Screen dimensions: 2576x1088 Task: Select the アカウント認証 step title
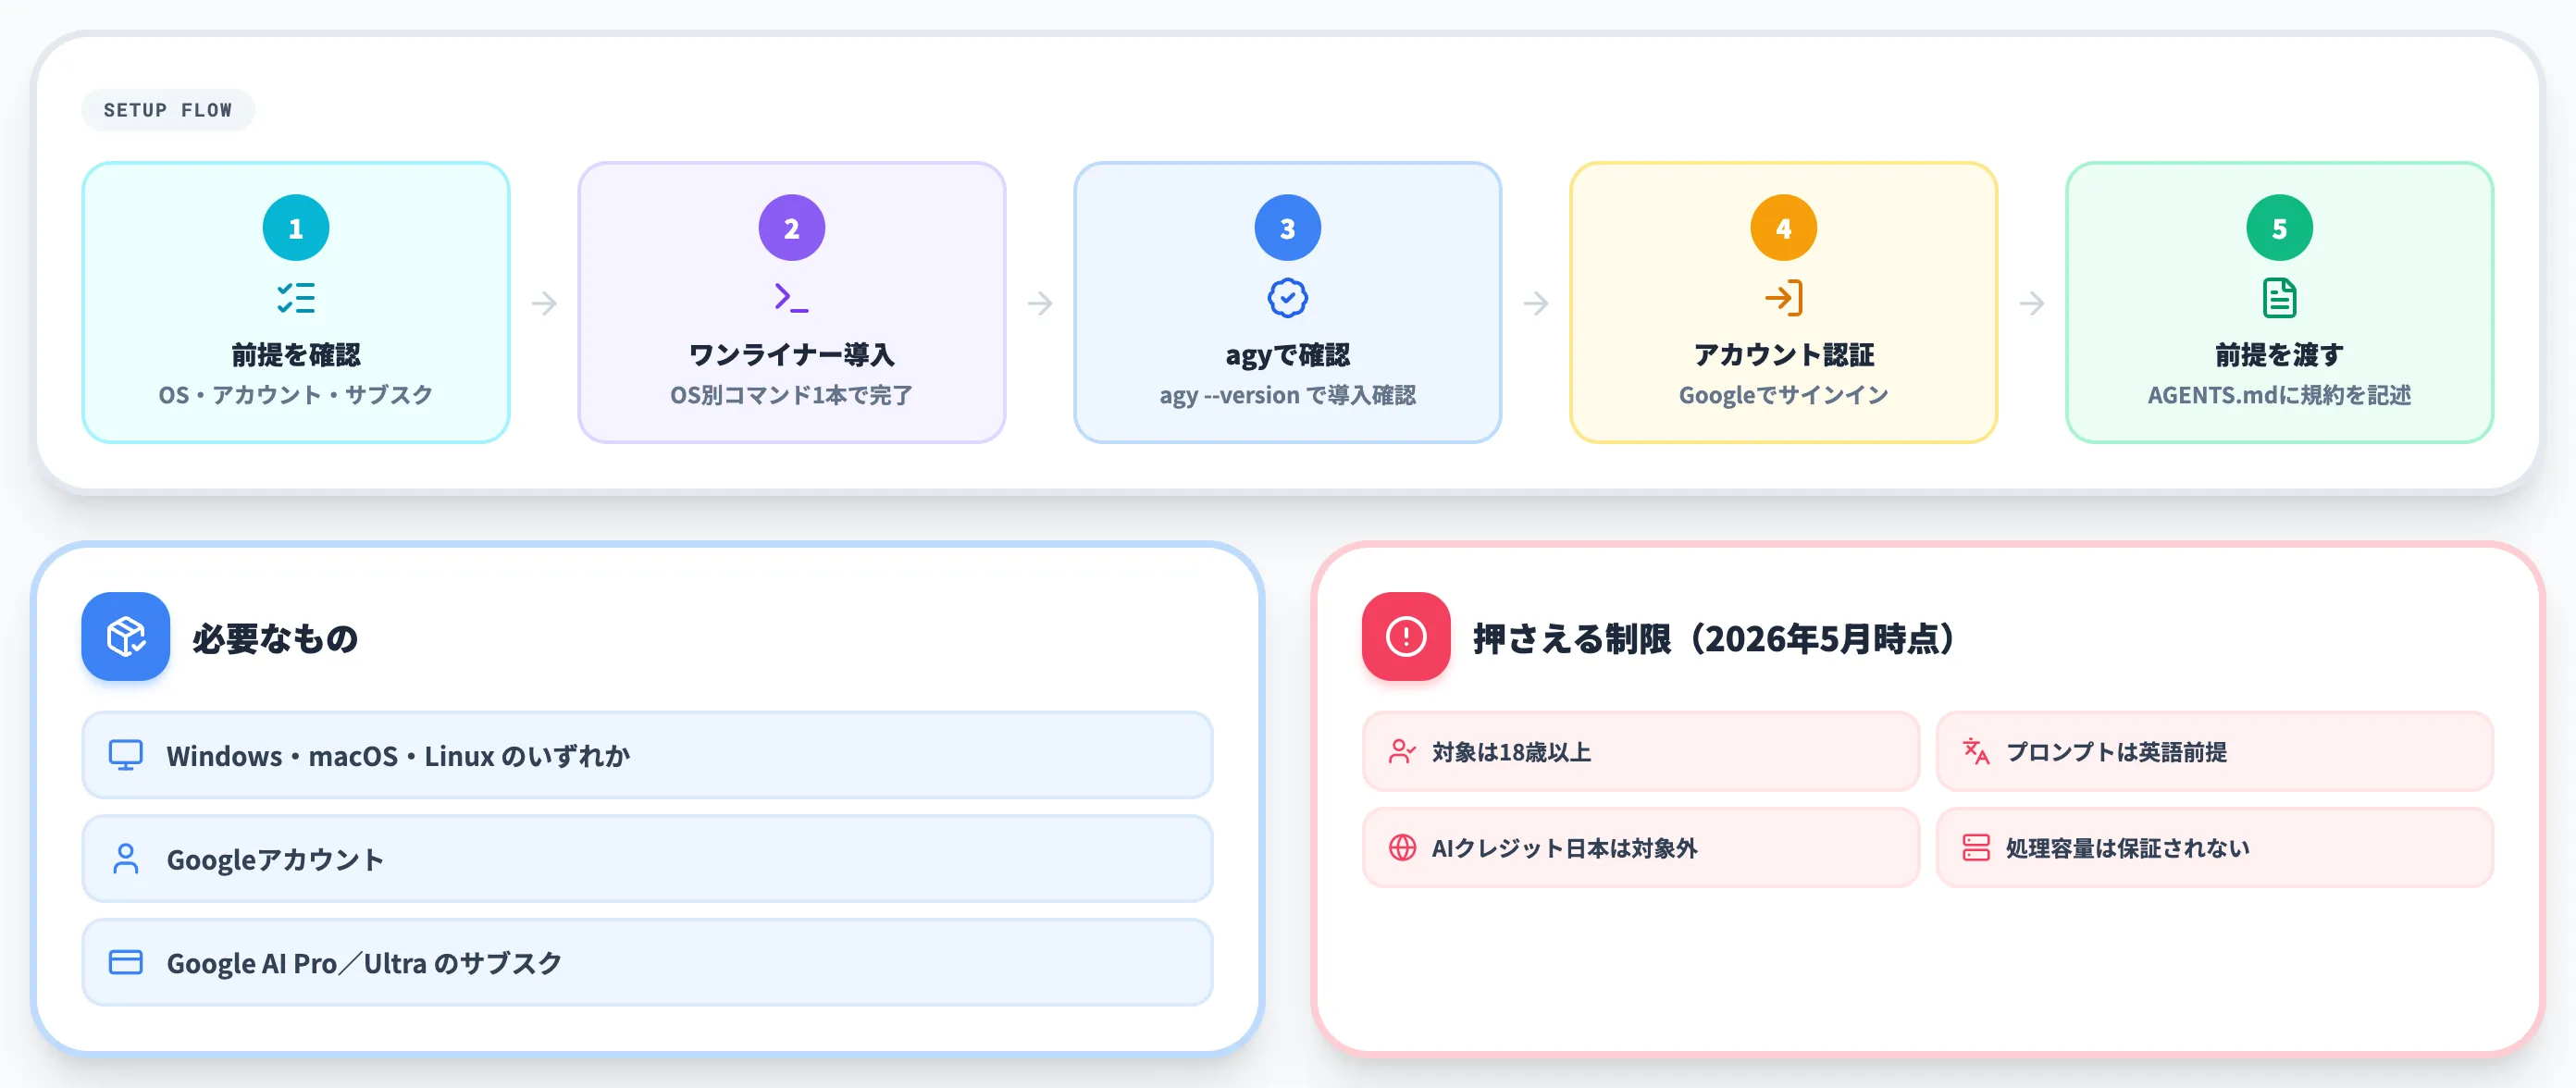click(1783, 355)
